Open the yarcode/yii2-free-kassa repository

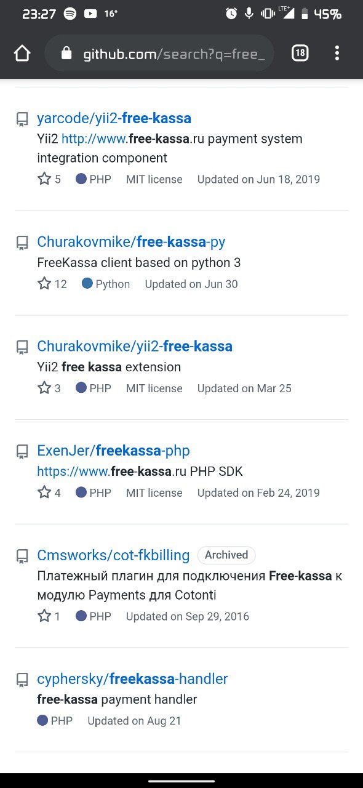pos(114,118)
